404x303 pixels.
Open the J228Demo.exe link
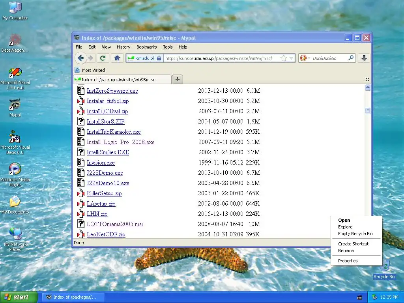(105, 173)
